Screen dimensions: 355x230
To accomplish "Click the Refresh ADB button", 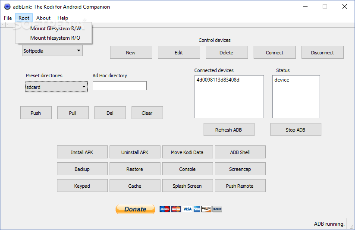I will tap(229, 129).
